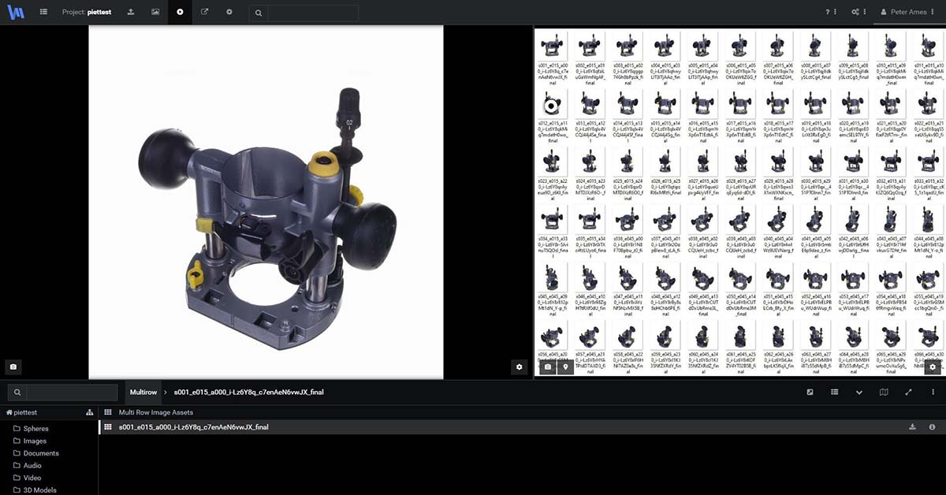This screenshot has width=946, height=495.
Task: Click the piettest project home link
Action: click(22, 411)
